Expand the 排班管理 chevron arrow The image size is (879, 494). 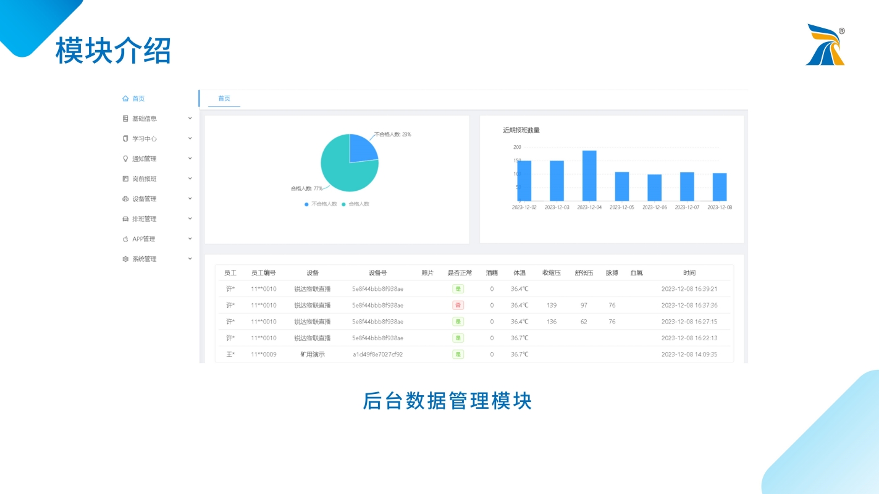pos(190,219)
